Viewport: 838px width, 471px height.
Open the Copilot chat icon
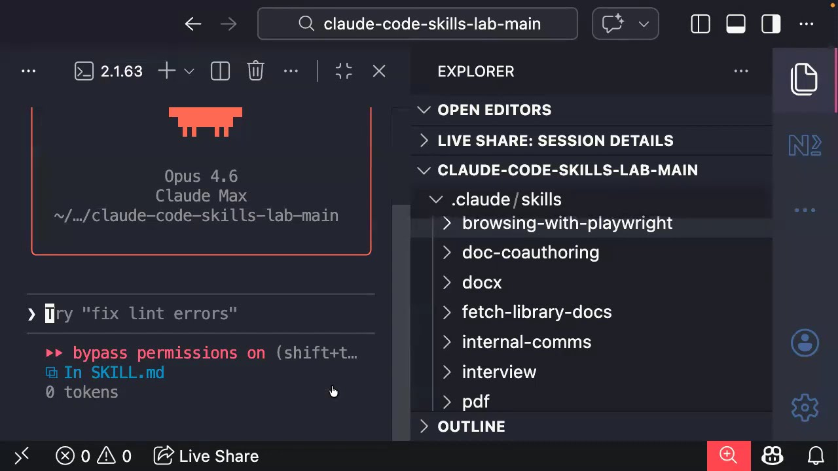point(613,24)
